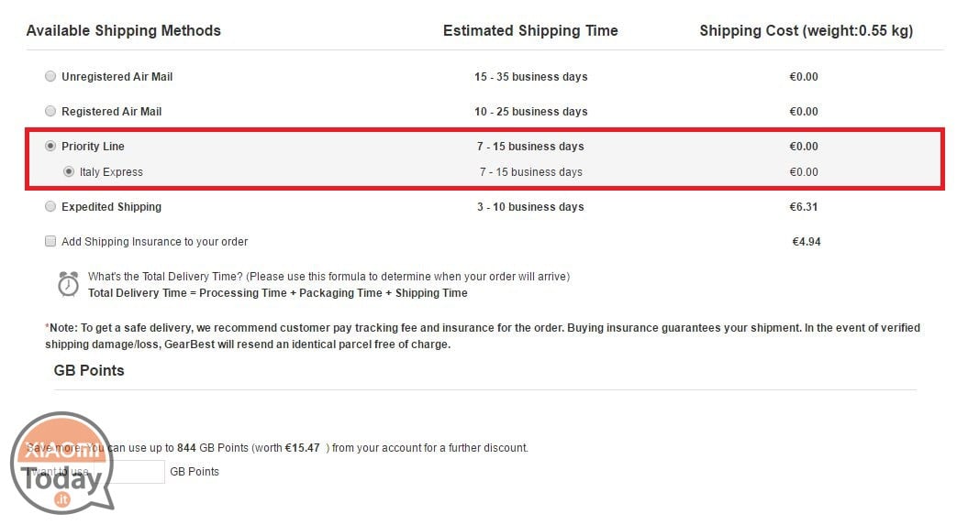Viewport: 968px width, 525px height.
Task: Click the Available Shipping Methods heading
Action: click(124, 31)
